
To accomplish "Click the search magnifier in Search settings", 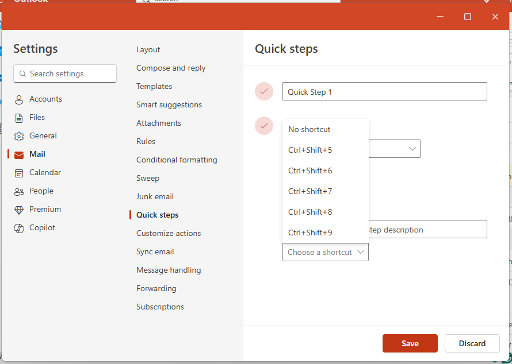I will (x=22, y=73).
